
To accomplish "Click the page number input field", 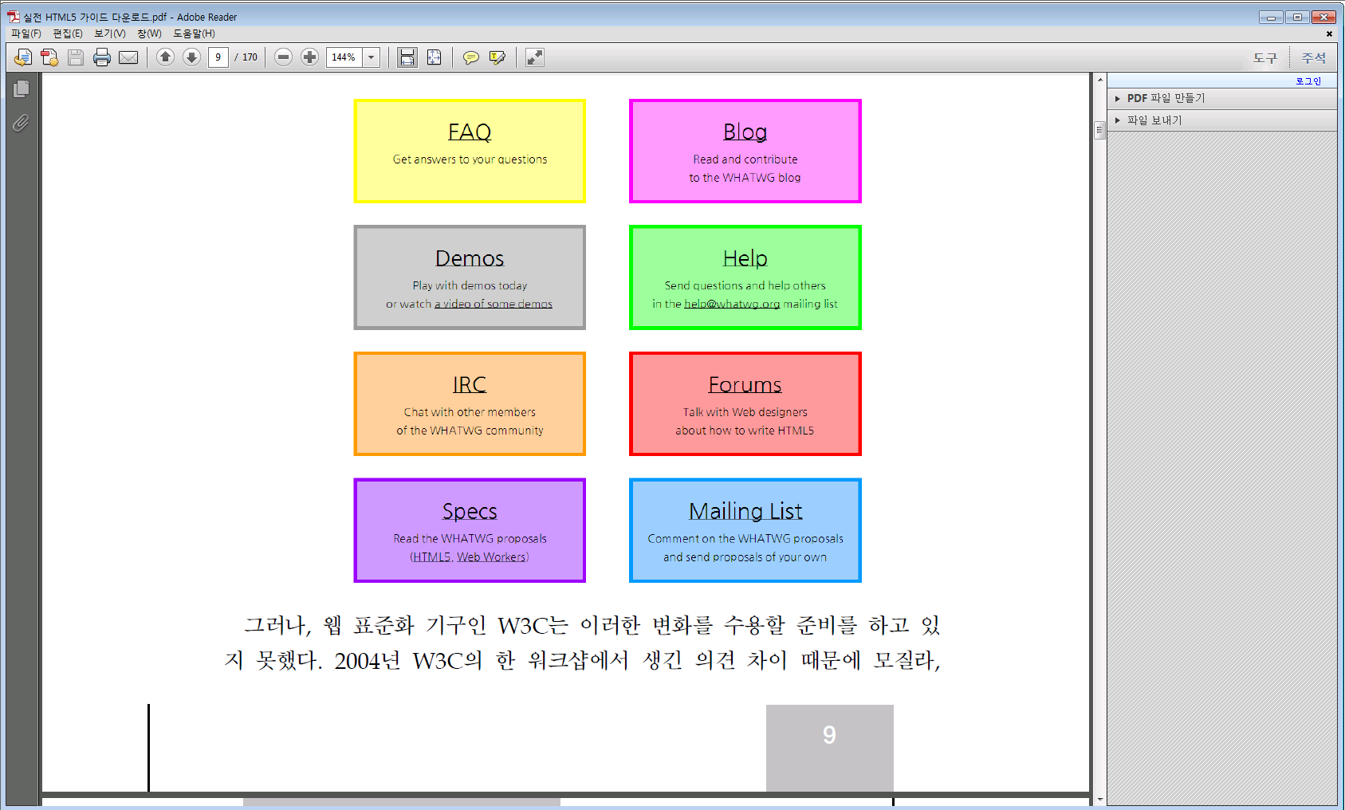I will pyautogui.click(x=218, y=57).
